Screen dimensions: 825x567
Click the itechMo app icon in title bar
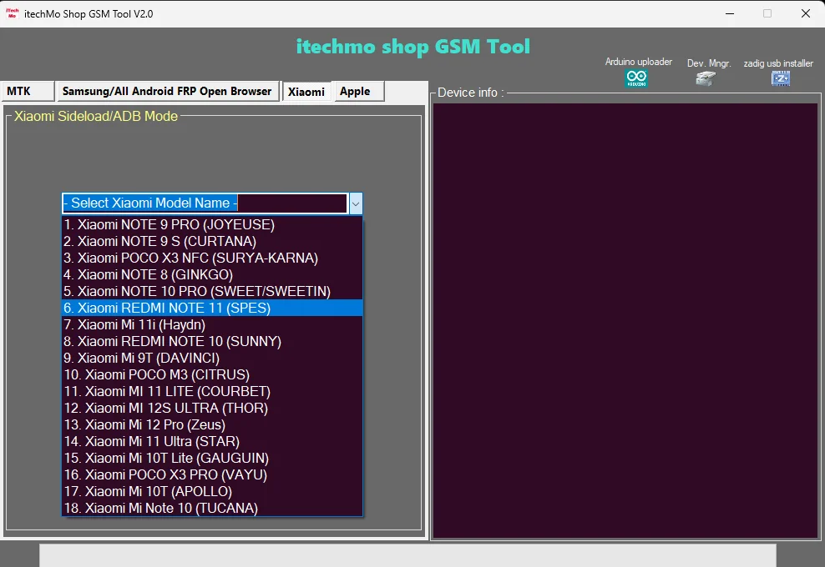(12, 13)
